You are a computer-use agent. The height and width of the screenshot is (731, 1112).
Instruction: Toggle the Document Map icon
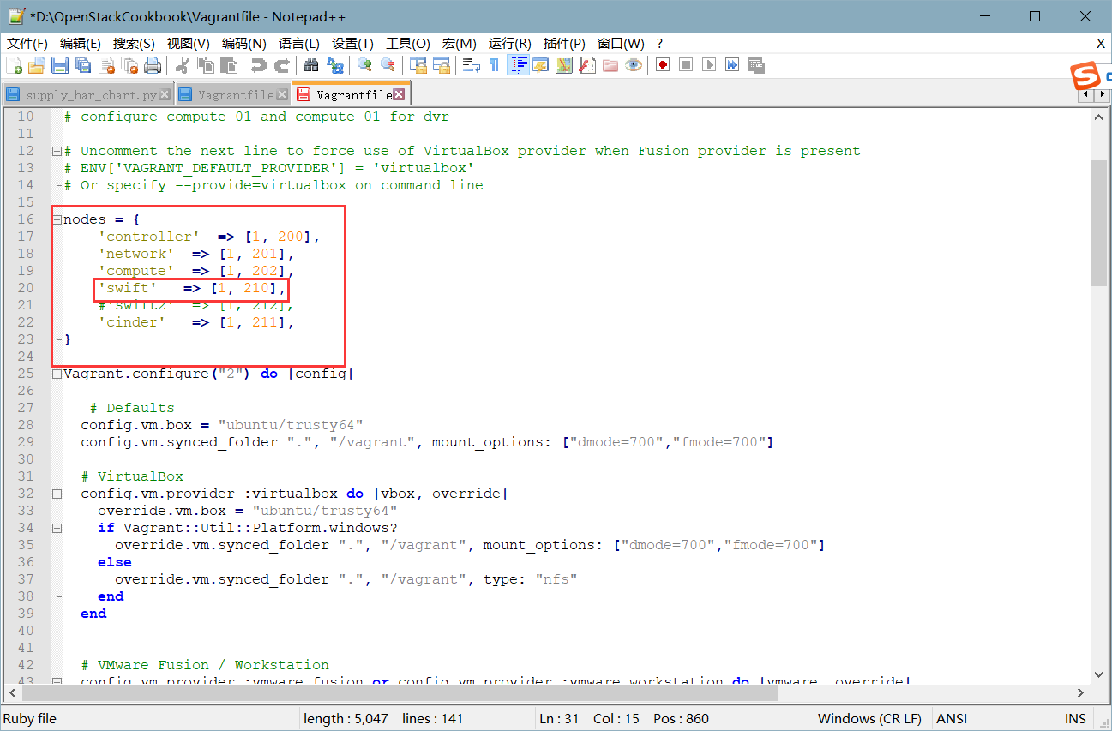pos(563,65)
